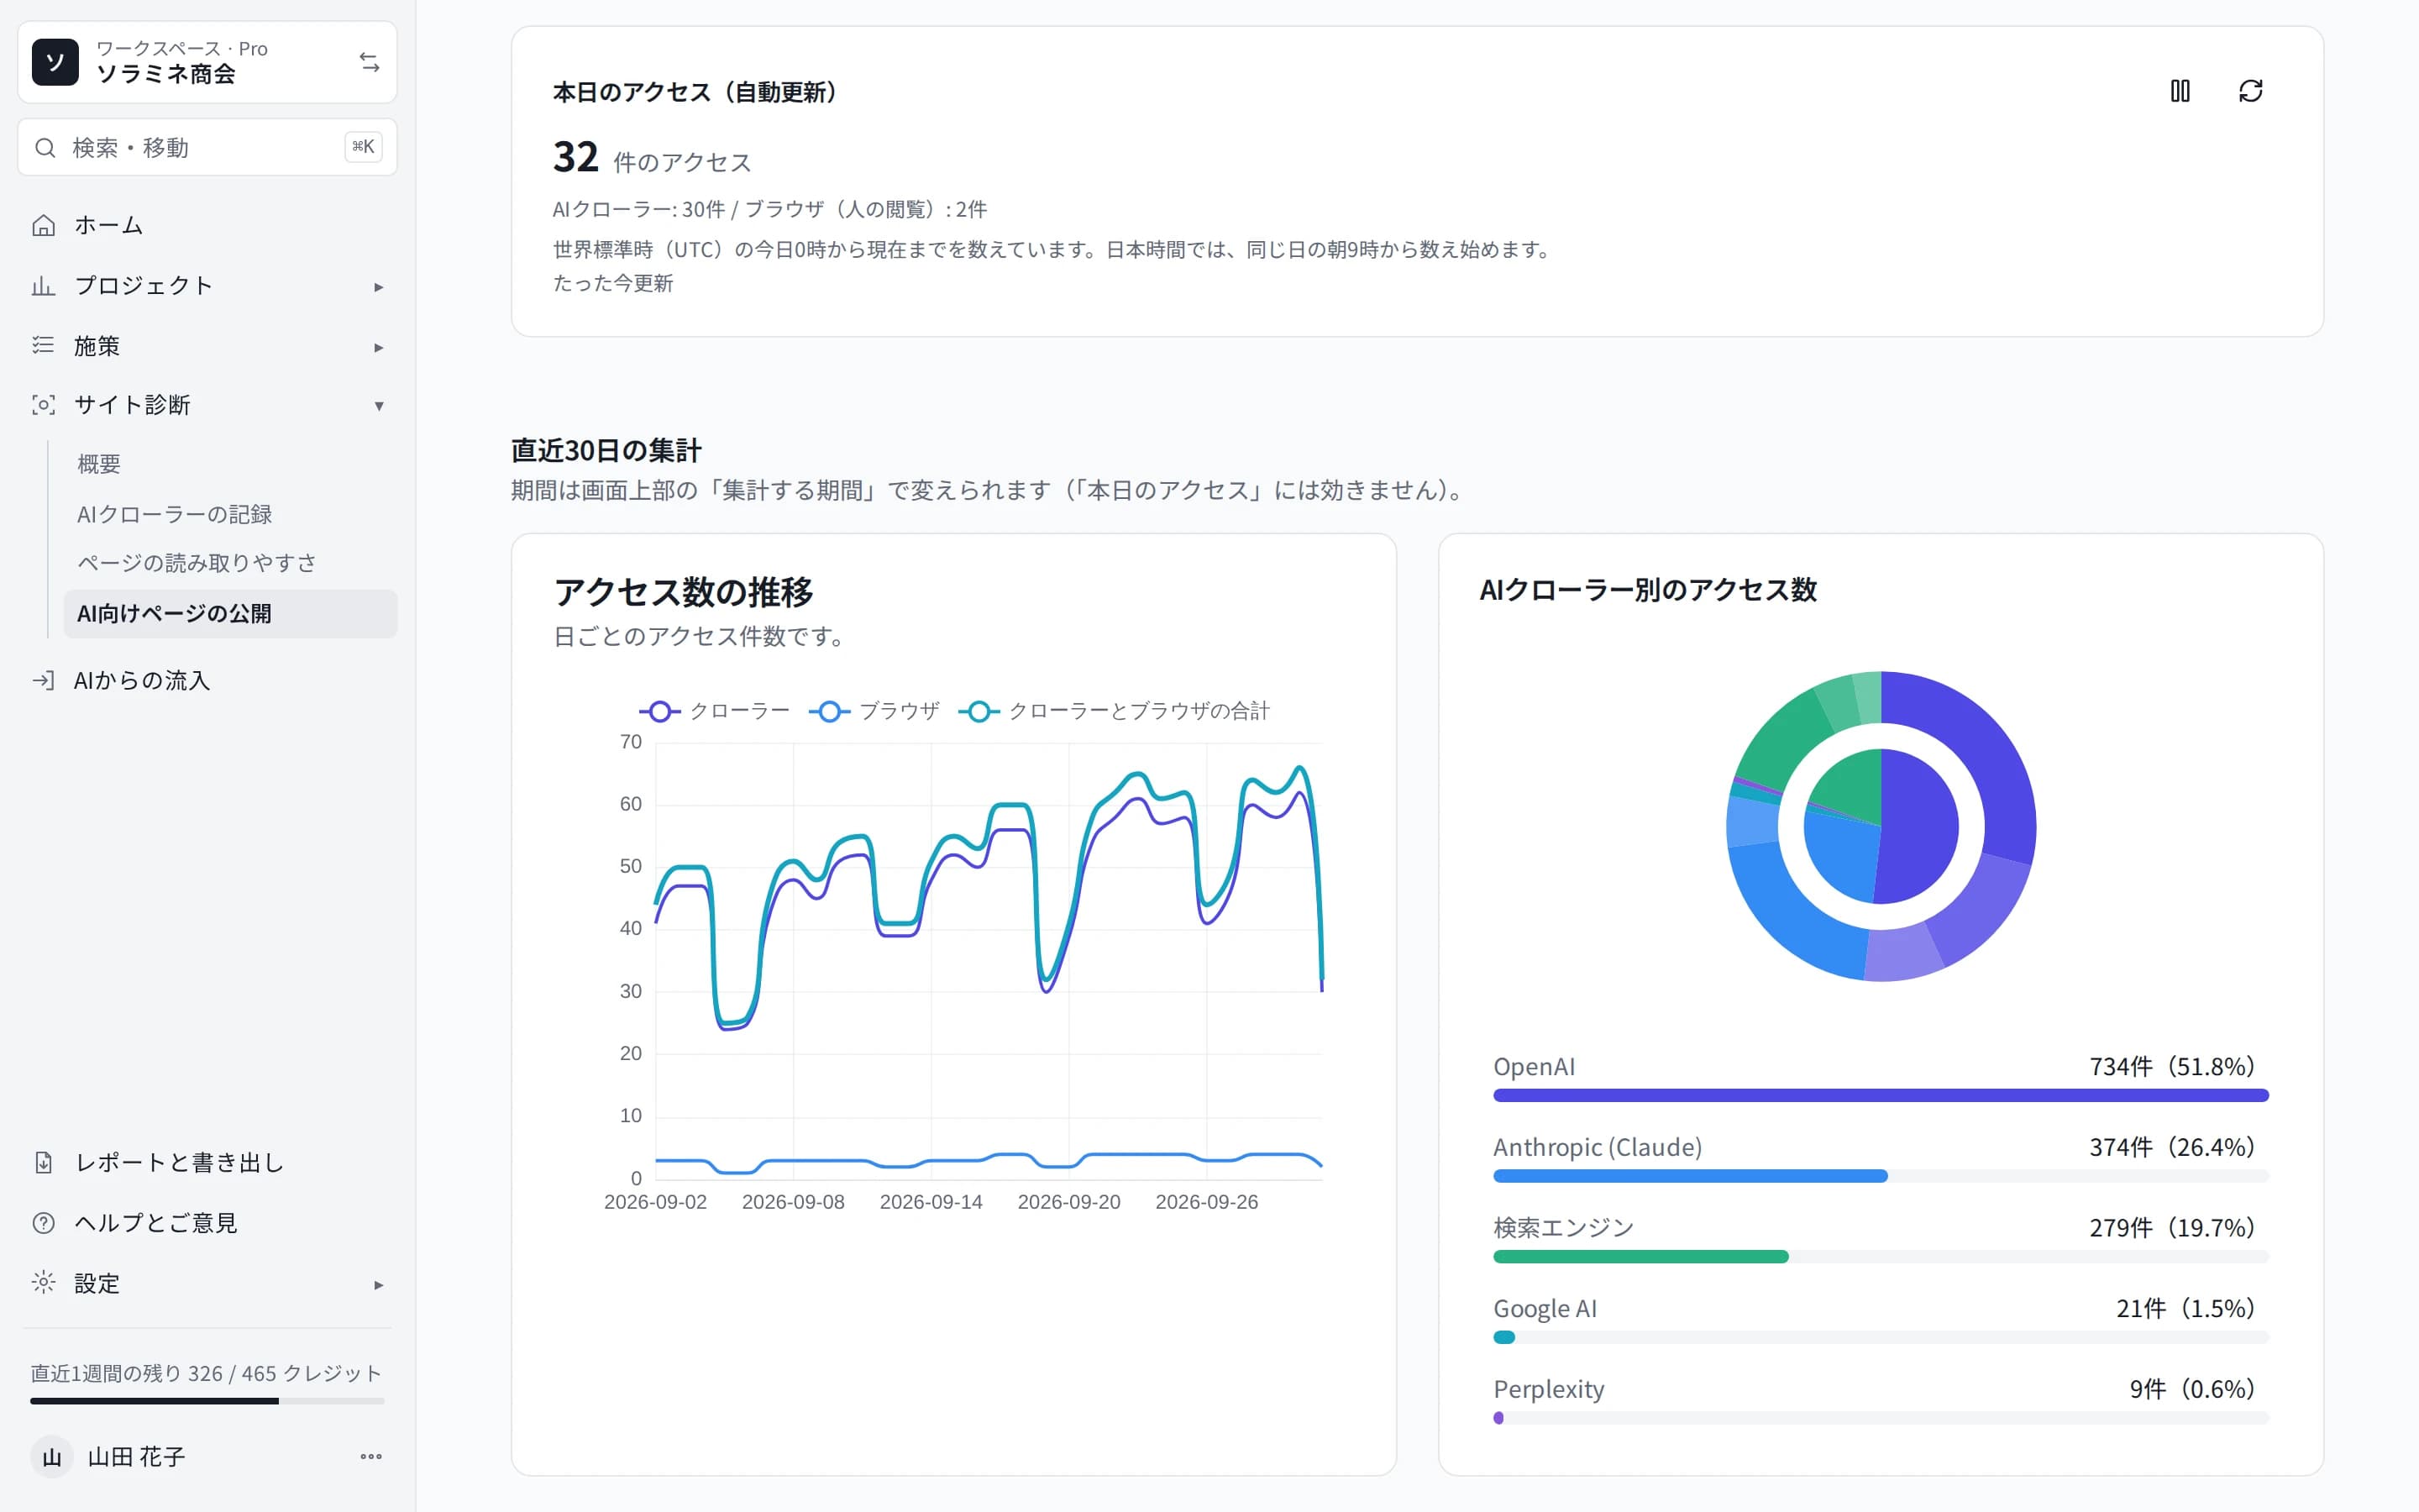Collapse the サイト診断 submenu arrow
Screen dimensions: 2419x1512
[379, 406]
